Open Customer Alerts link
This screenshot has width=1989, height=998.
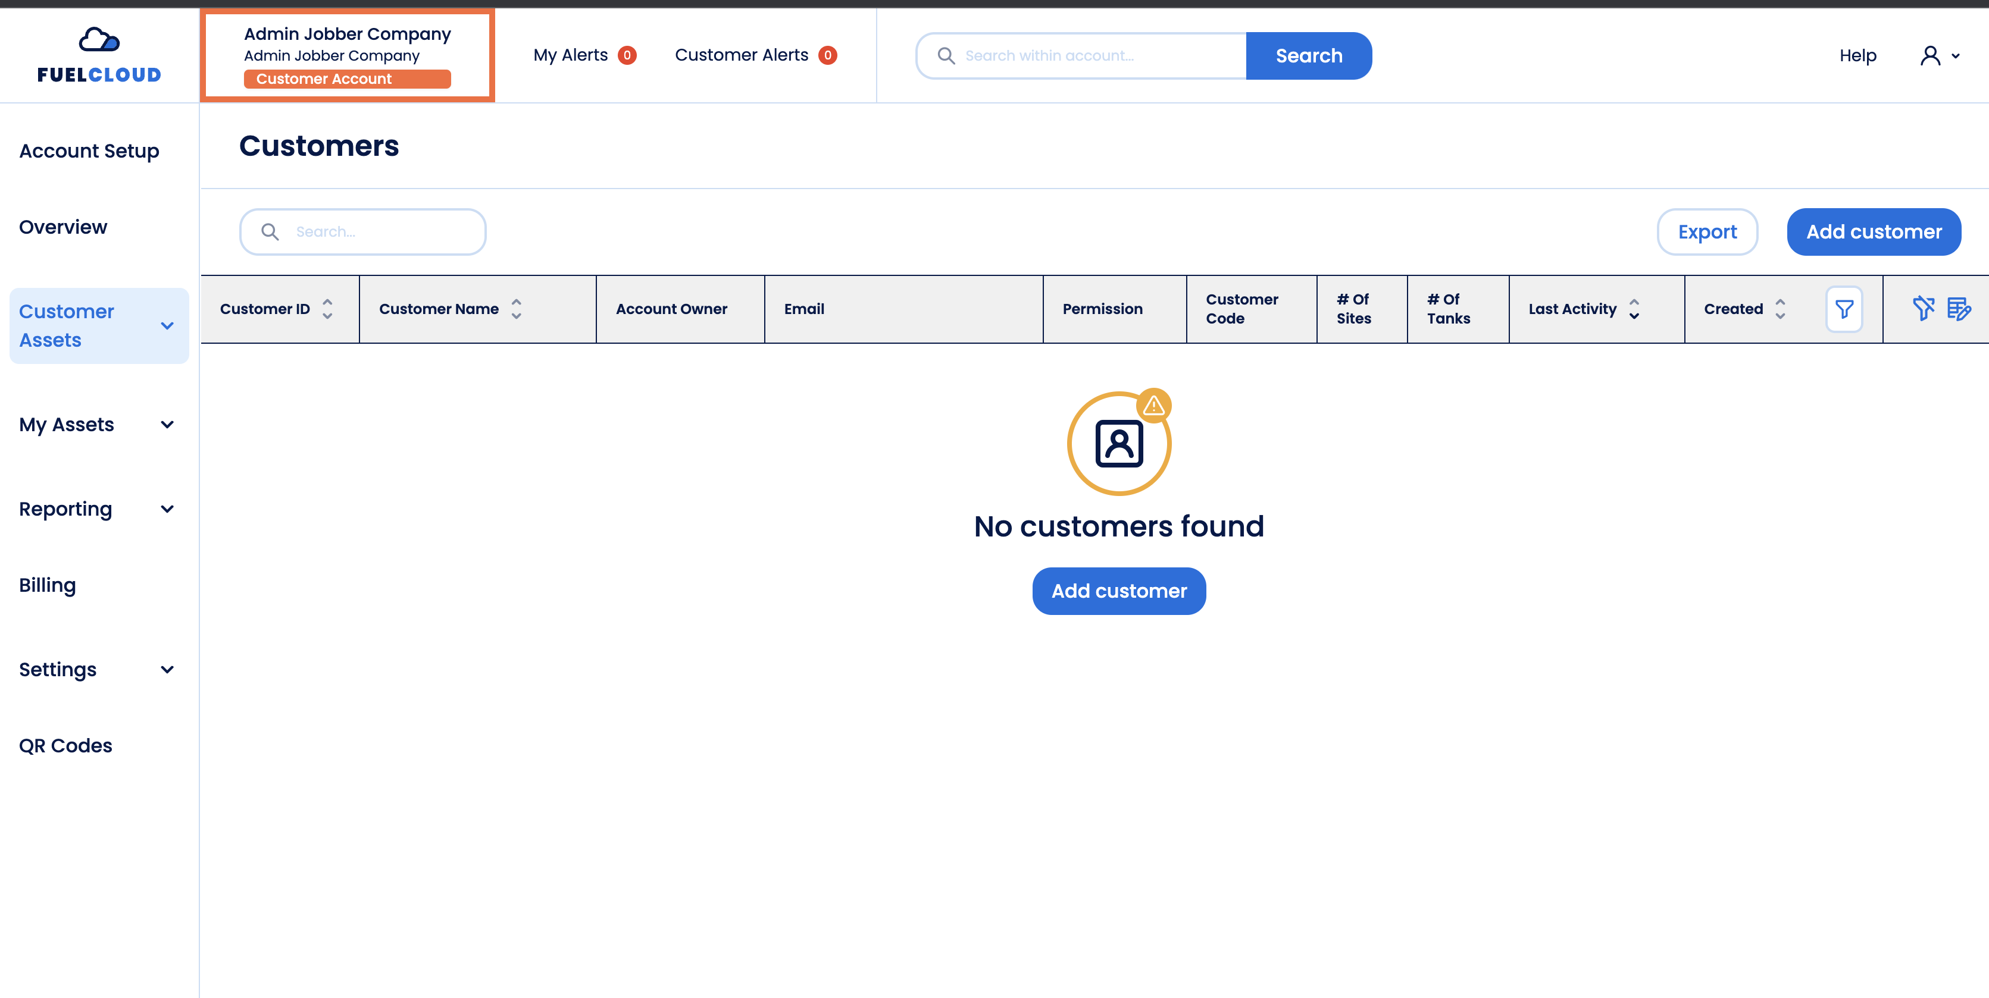coord(741,55)
